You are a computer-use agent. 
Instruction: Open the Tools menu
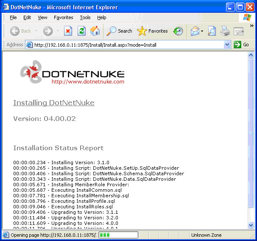point(85,17)
